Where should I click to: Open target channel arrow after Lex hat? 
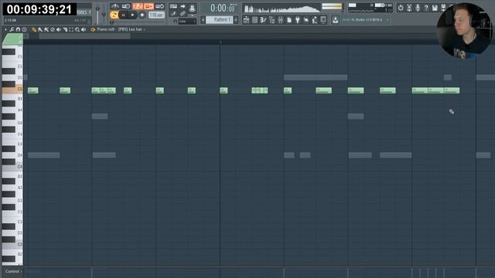pyautogui.click(x=145, y=29)
